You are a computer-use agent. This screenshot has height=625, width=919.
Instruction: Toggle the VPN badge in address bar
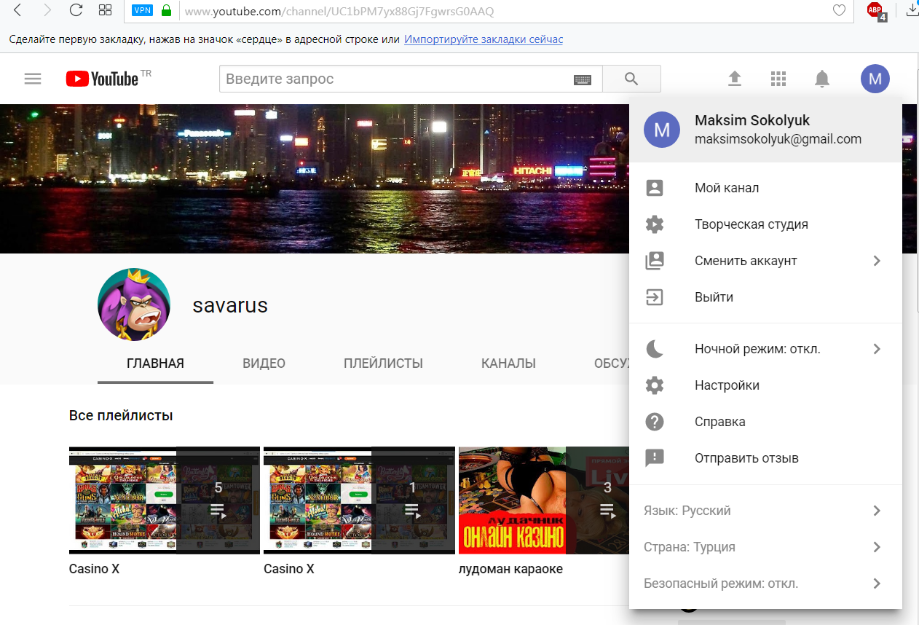142,11
